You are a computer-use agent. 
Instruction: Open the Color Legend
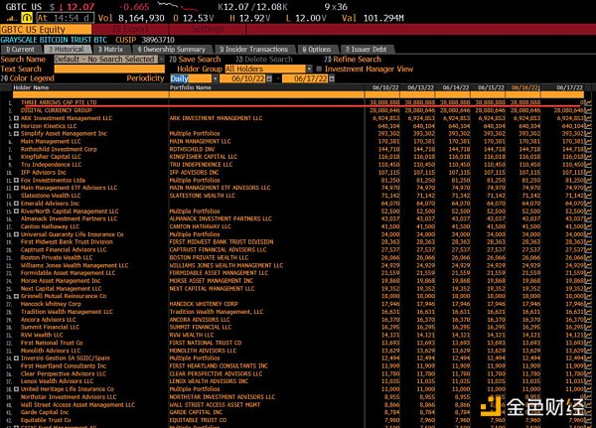pyautogui.click(x=28, y=78)
